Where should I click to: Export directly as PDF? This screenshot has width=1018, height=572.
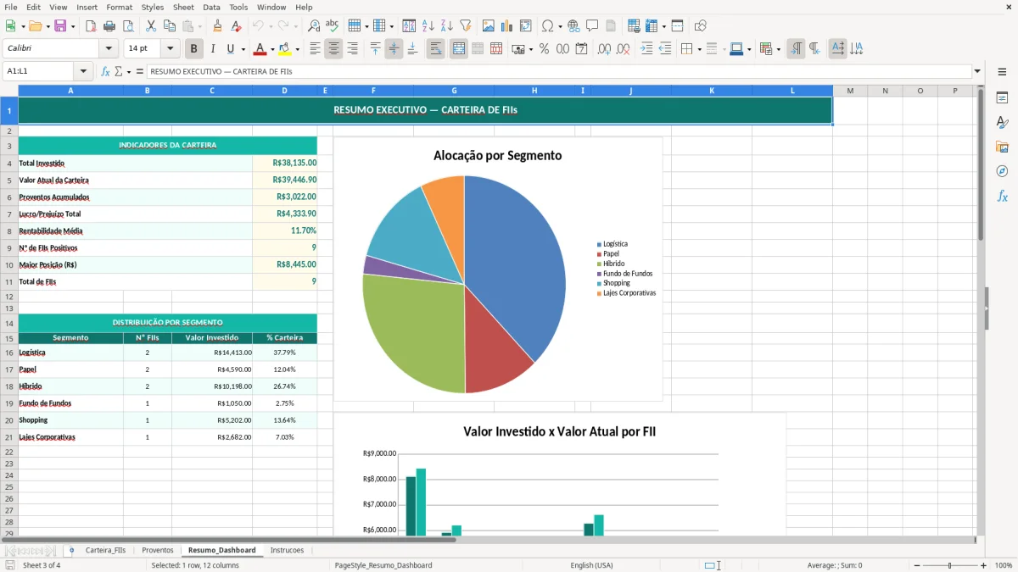pyautogui.click(x=90, y=26)
